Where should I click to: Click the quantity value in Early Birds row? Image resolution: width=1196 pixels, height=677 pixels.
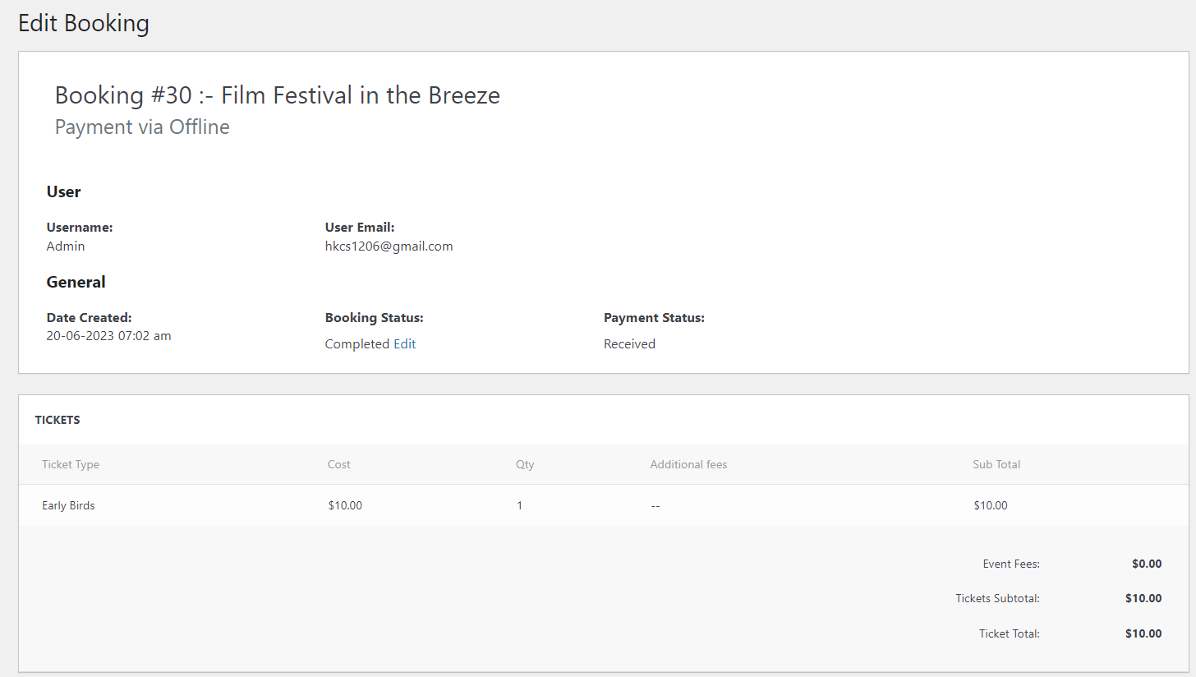(519, 506)
